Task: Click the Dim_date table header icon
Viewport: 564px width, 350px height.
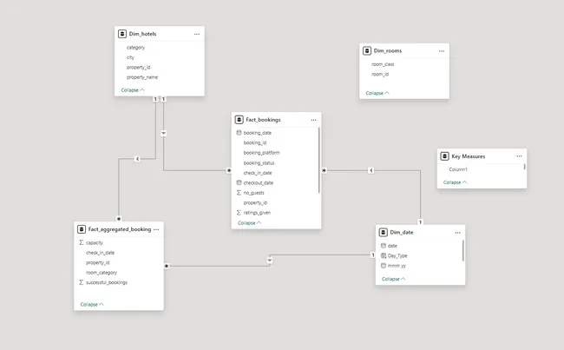Action: (384, 233)
